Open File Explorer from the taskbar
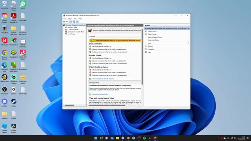251x141 pixels. (117, 138)
